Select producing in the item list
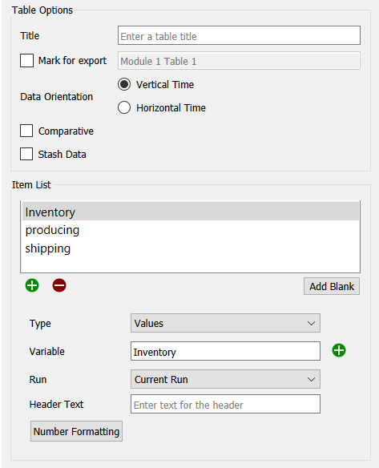This screenshot has height=468, width=379. click(x=191, y=230)
